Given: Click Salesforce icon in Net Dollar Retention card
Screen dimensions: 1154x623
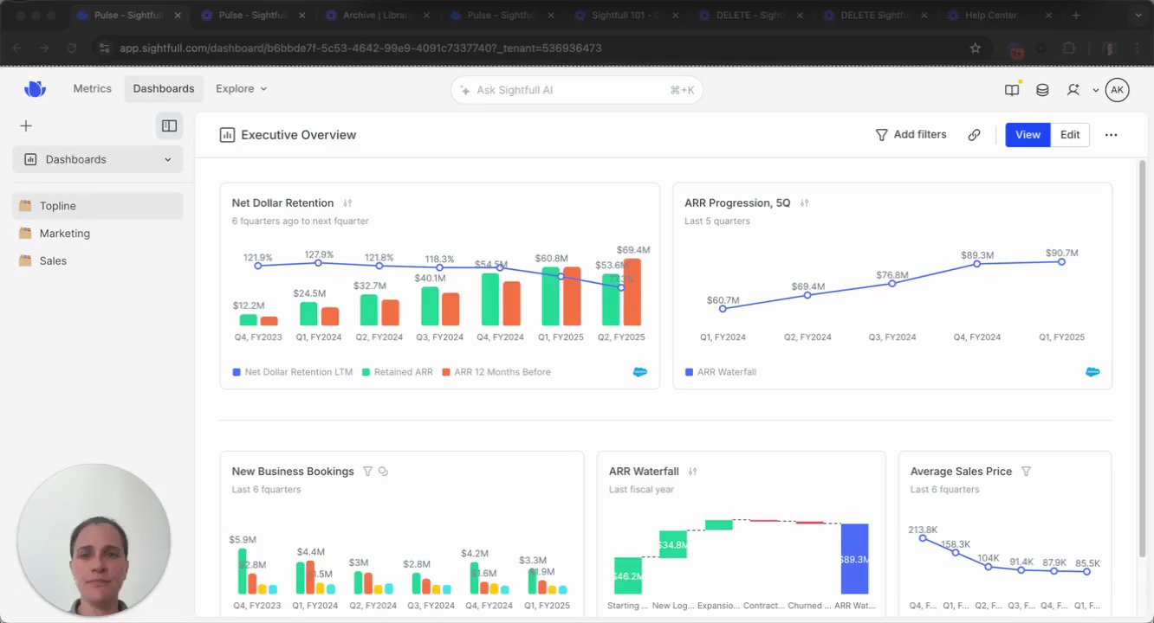Looking at the screenshot, I should coord(640,372).
